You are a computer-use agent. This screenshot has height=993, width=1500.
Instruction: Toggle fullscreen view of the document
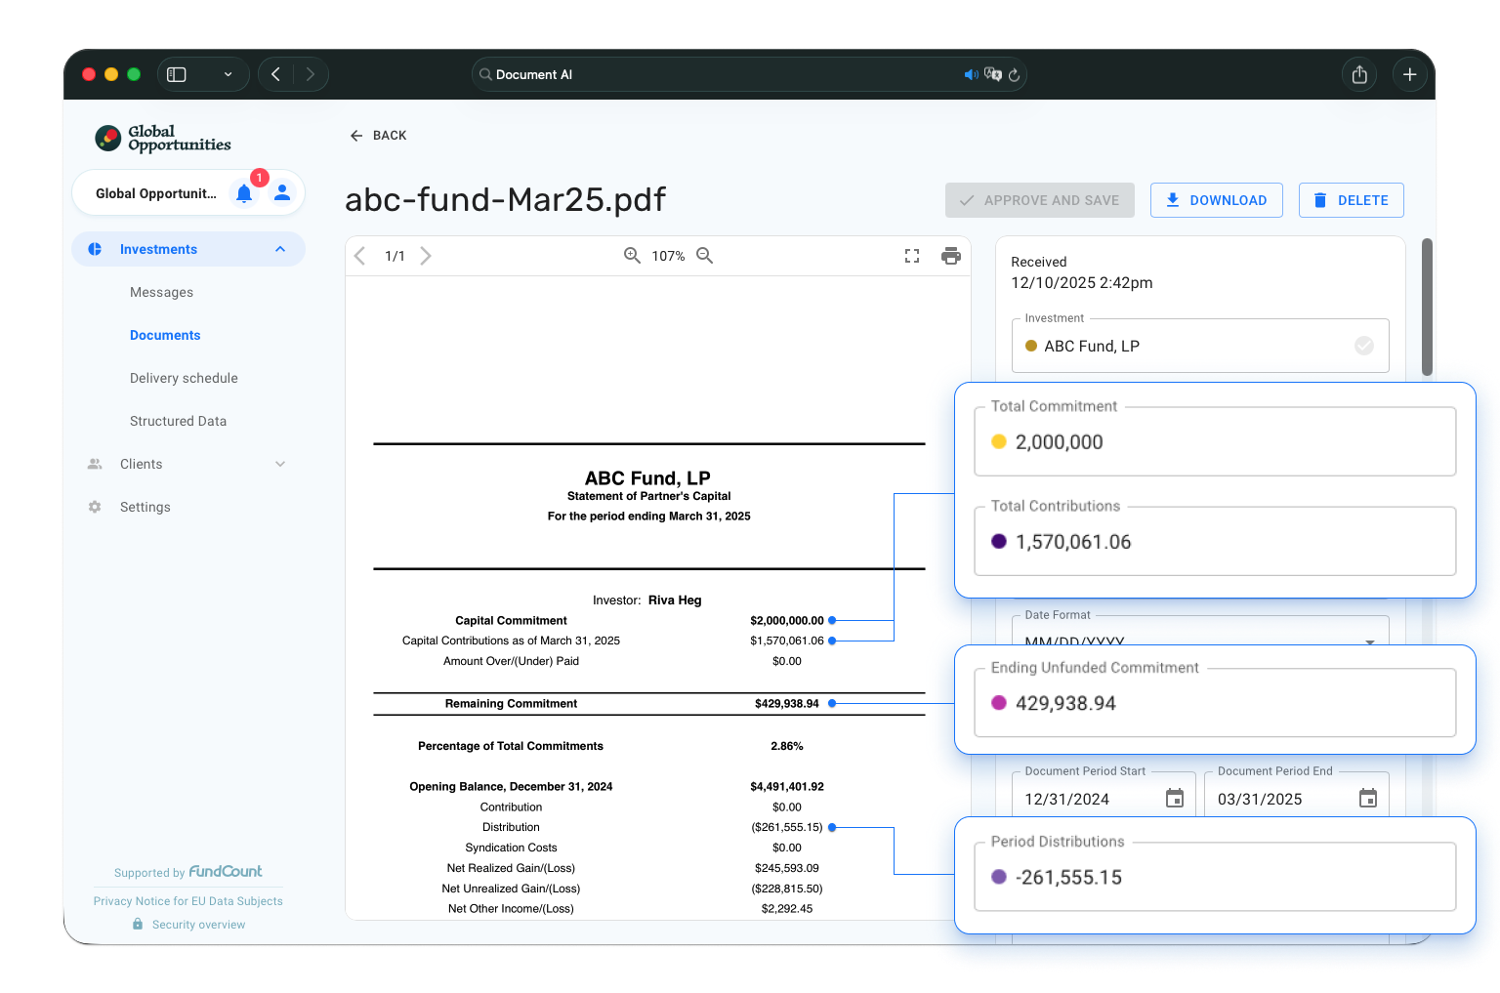(x=912, y=256)
